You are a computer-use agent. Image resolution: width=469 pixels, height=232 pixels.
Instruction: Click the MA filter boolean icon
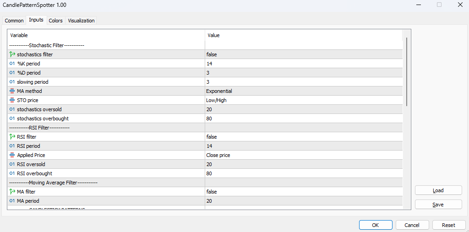click(12, 192)
